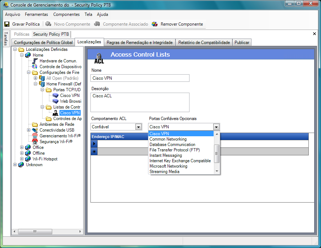Click the Conectividade USB icon
The image size is (321, 248).
coord(35,130)
